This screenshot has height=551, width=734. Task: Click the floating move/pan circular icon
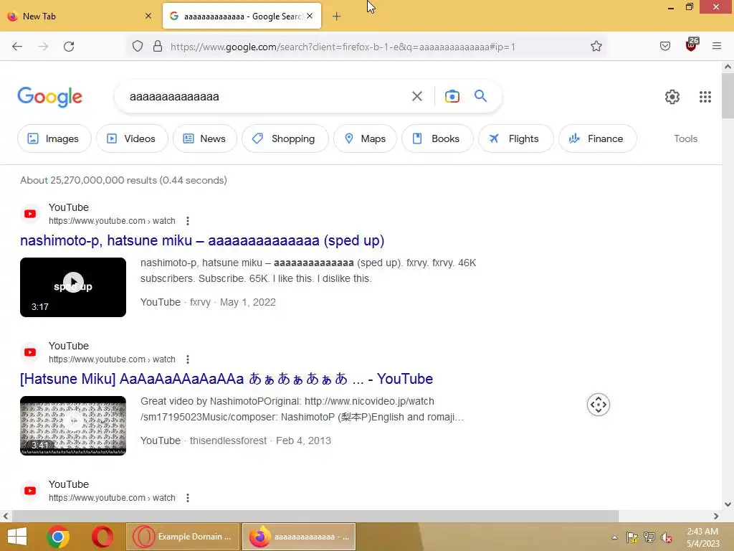tap(599, 405)
